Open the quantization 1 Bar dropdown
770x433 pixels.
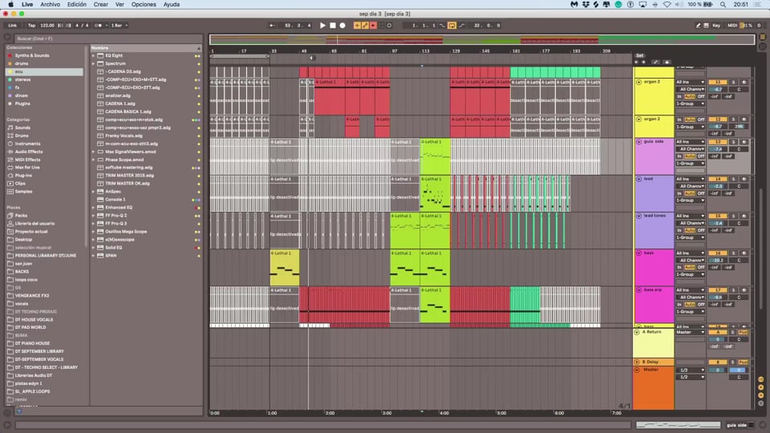tap(120, 25)
